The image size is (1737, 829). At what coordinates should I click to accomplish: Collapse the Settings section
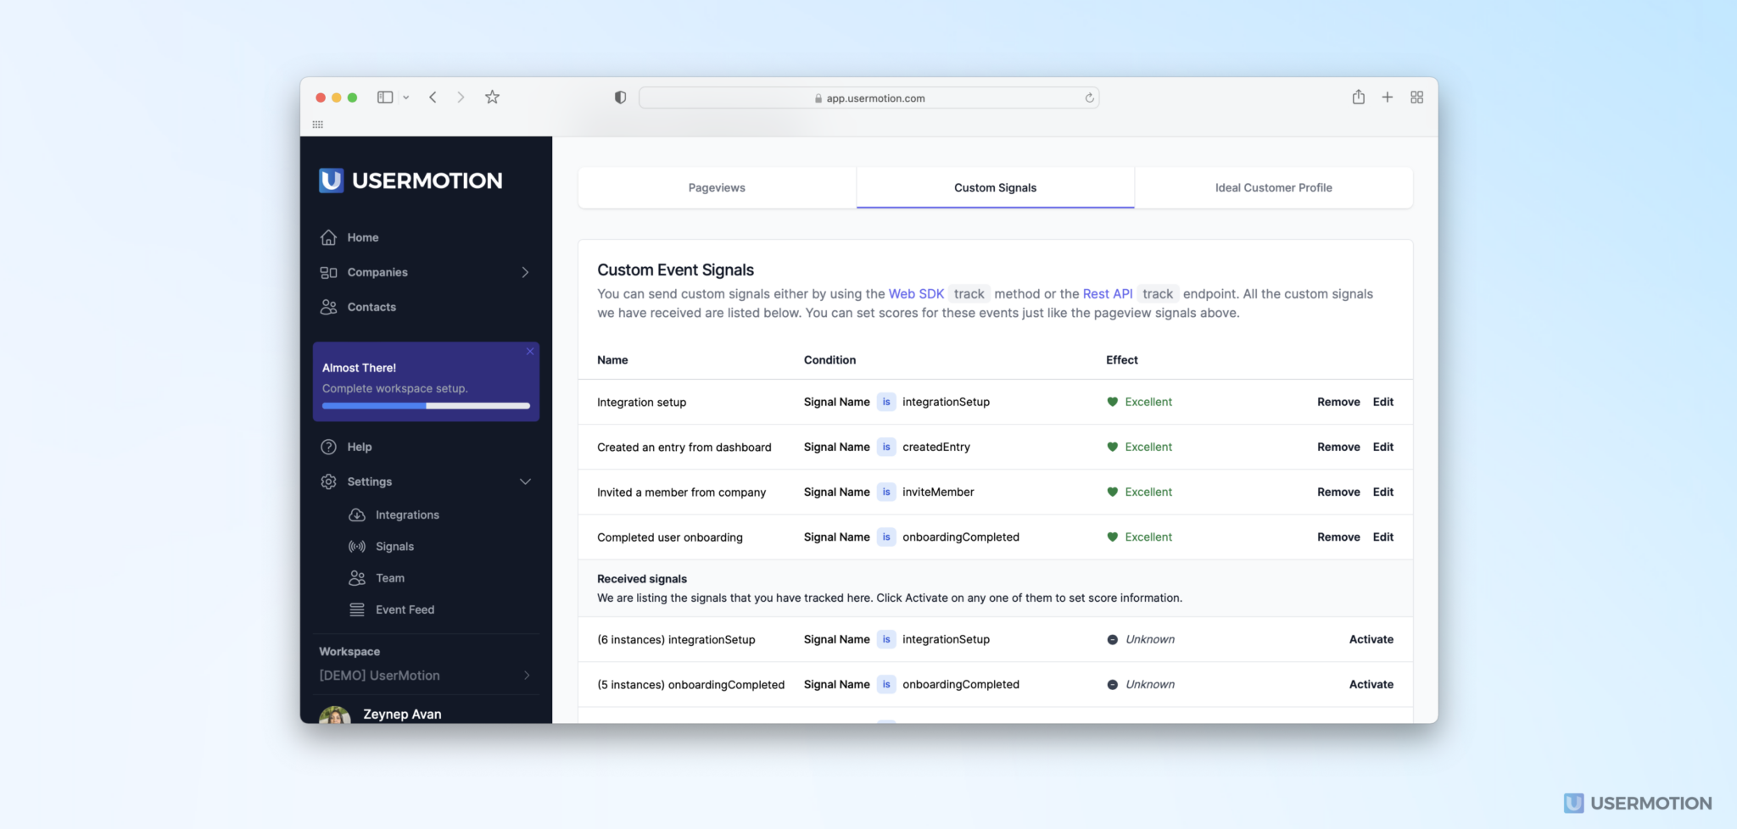[526, 481]
